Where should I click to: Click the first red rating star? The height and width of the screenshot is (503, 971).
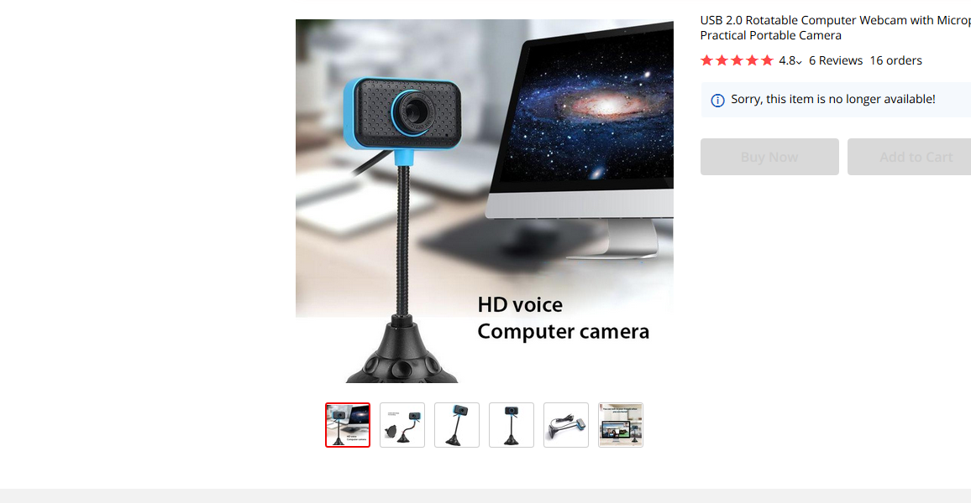pyautogui.click(x=706, y=60)
